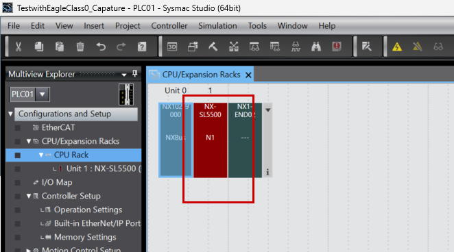
Task: Click the Cut scissors icon
Action: pos(19,47)
